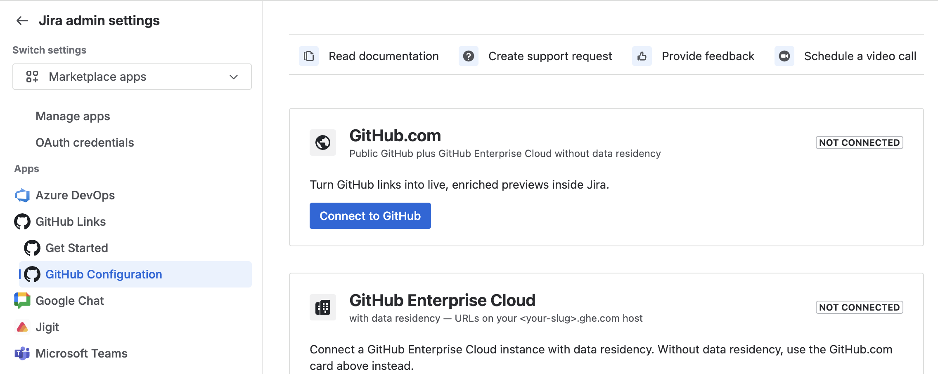The image size is (938, 374).
Task: Open OAuth credentials in the sidebar
Action: tap(85, 143)
